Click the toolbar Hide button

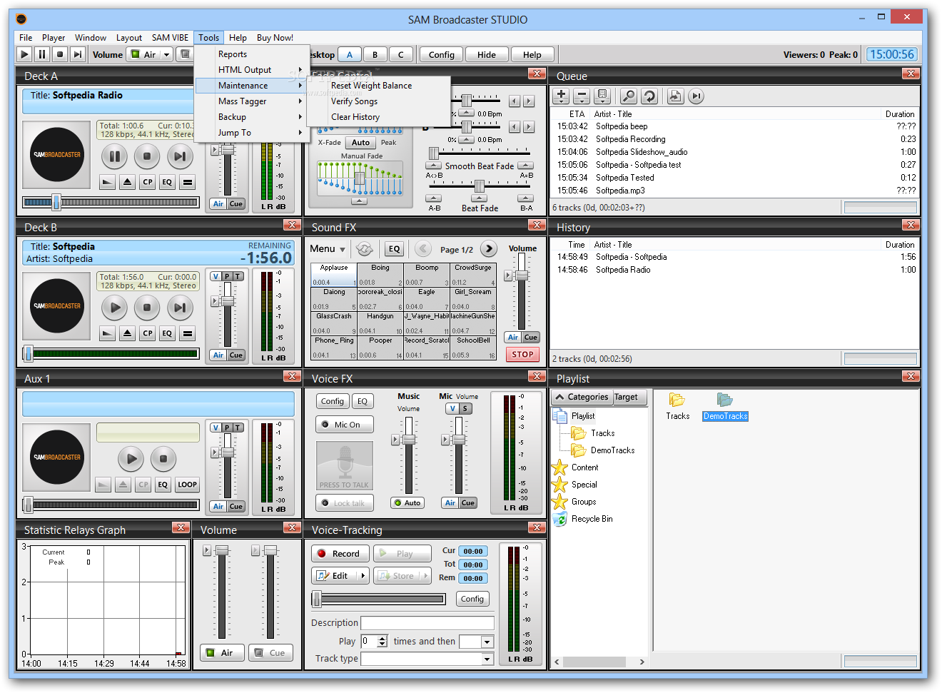487,54
